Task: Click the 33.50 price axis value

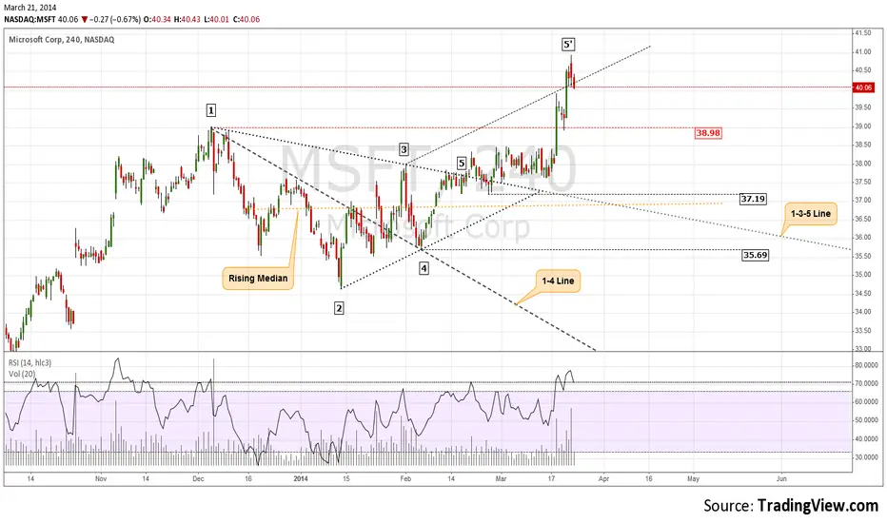Action: [x=862, y=331]
